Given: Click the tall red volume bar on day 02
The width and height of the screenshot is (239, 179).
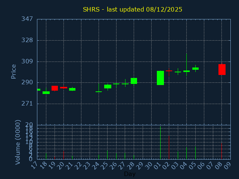Looking at the screenshot, I should [x=169, y=147].
